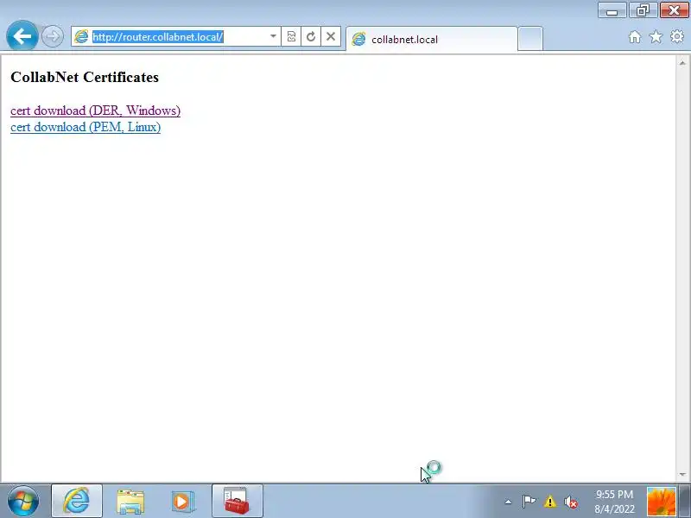This screenshot has height=518, width=691.
Task: Refresh the page with the reload icon
Action: pyautogui.click(x=311, y=36)
